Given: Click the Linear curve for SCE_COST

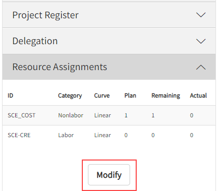Looking at the screenshot, I should [x=103, y=115].
